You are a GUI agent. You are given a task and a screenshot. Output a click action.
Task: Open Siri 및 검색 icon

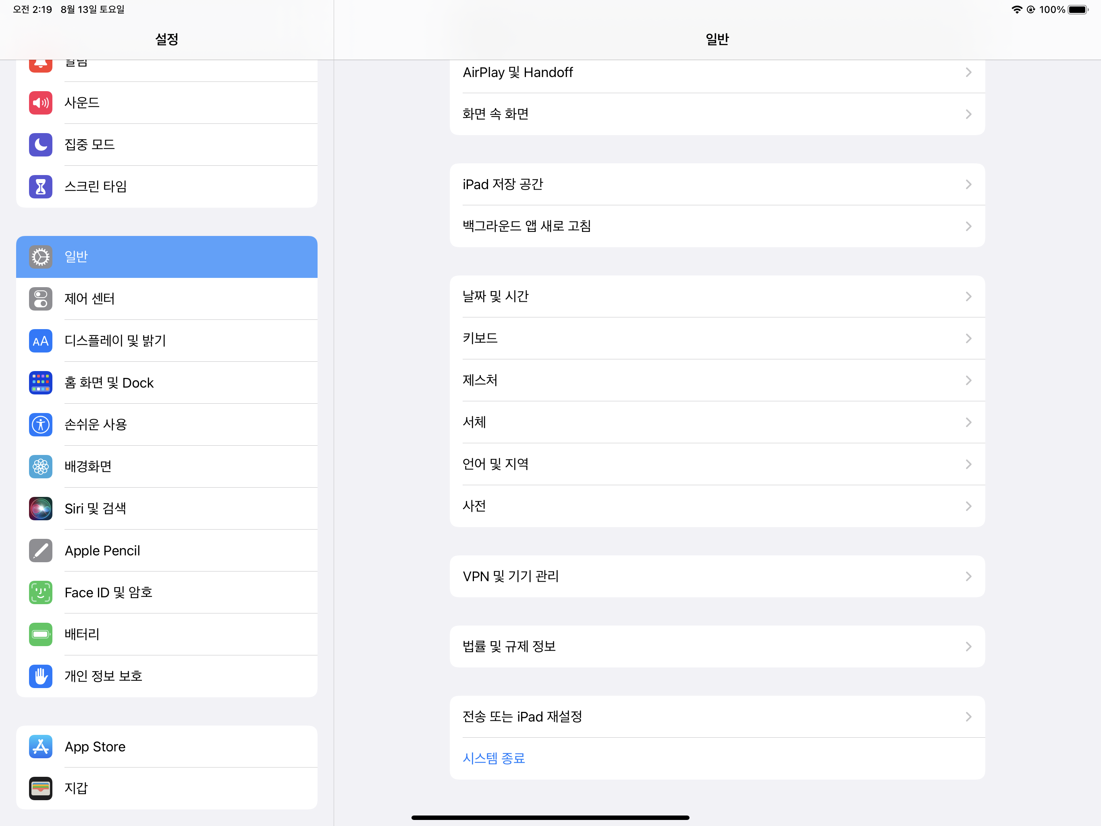tap(40, 509)
